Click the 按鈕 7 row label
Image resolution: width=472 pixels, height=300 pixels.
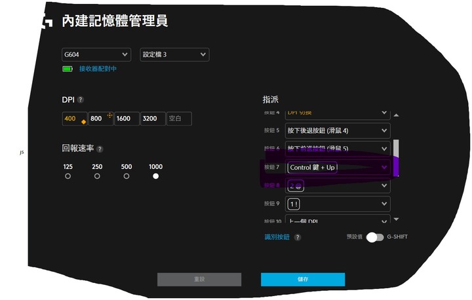tap(272, 167)
